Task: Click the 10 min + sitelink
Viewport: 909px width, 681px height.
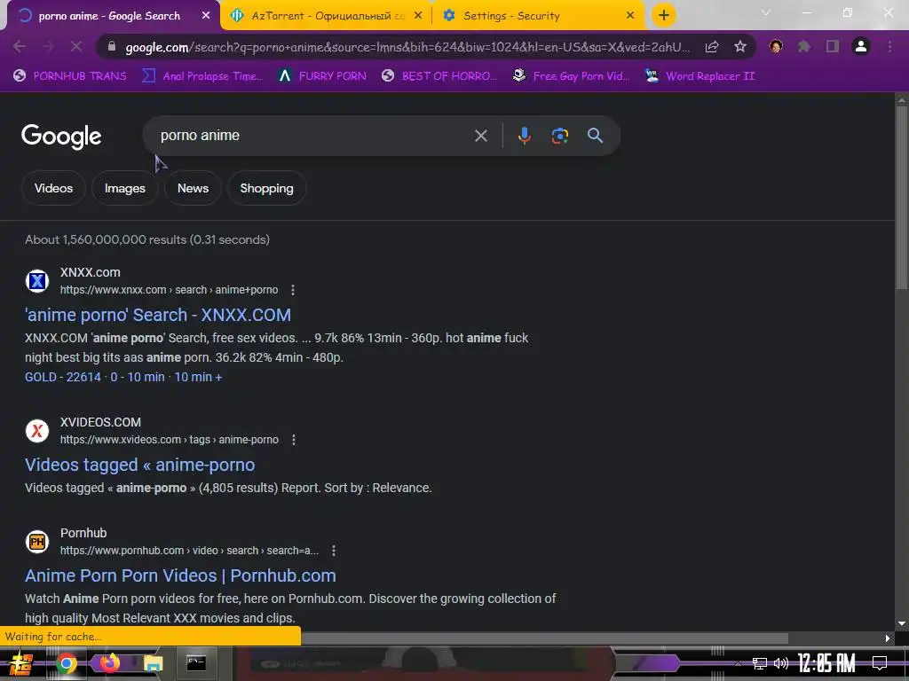Action: coord(198,377)
